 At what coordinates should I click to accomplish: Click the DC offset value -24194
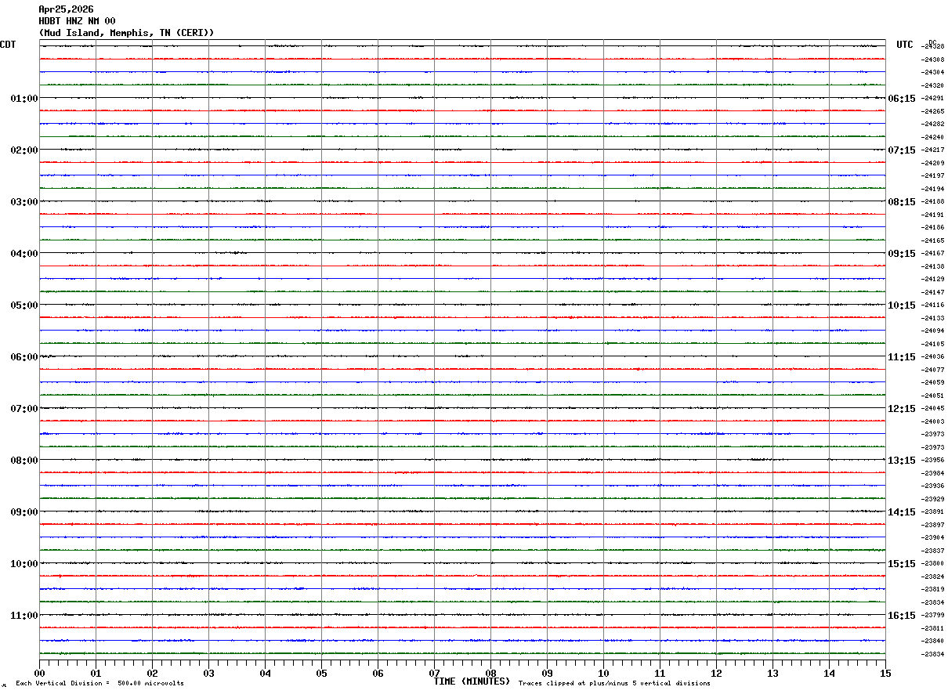click(933, 189)
